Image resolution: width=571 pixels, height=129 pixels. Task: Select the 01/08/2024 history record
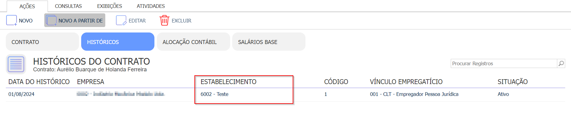[x=285, y=94]
